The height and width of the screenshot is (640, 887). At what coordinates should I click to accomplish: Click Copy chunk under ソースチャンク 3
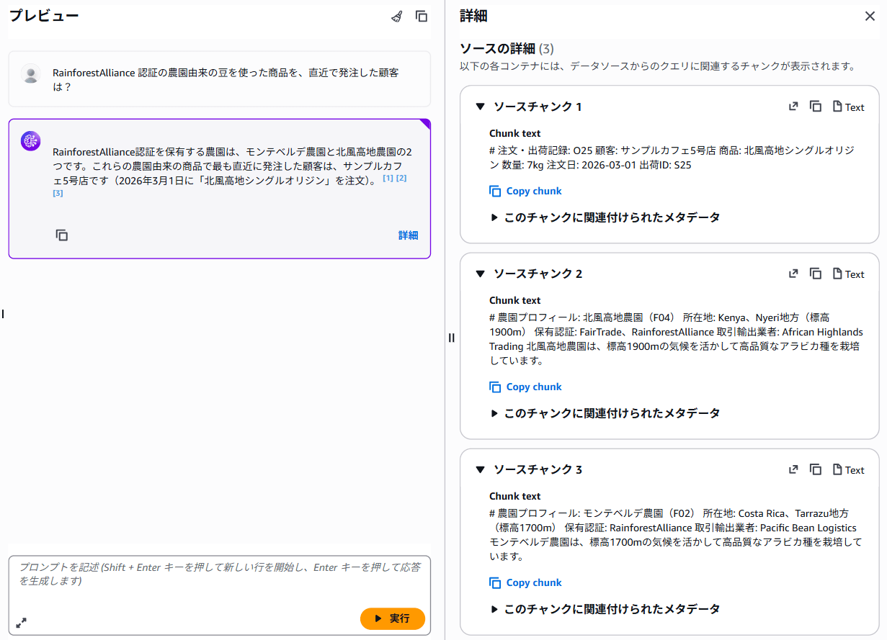coord(525,582)
